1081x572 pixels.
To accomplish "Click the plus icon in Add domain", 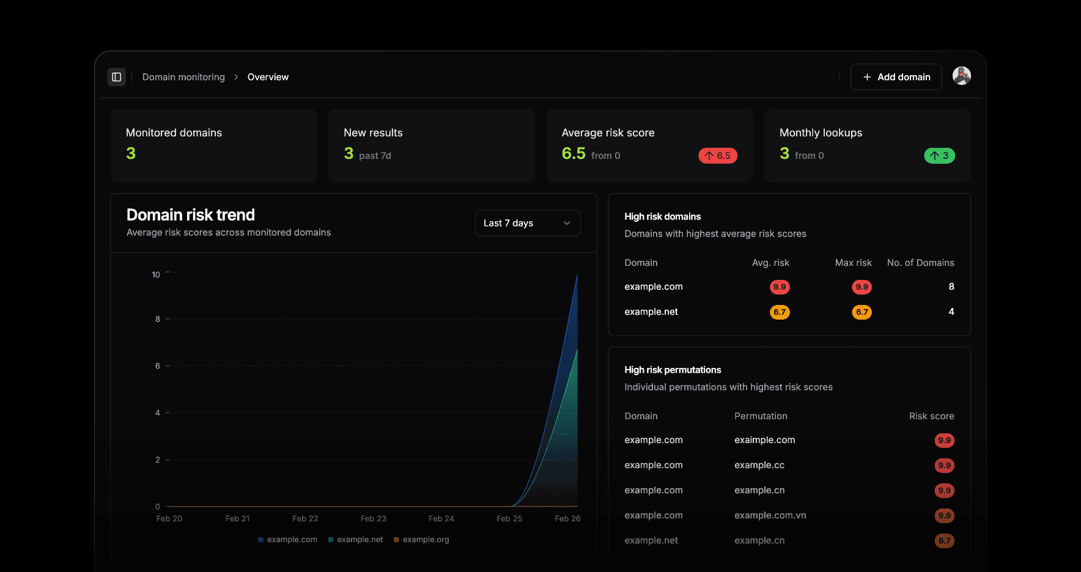I will pos(866,77).
